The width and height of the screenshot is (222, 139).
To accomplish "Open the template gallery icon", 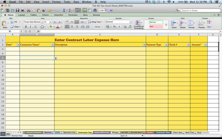I will pos(7,10).
